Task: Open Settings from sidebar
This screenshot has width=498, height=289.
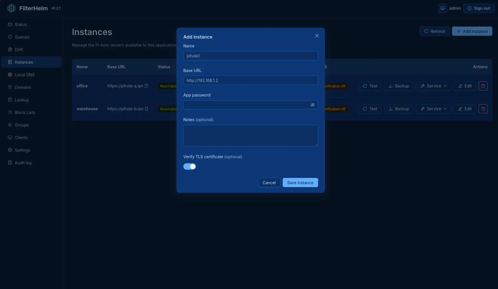Action: (31, 150)
